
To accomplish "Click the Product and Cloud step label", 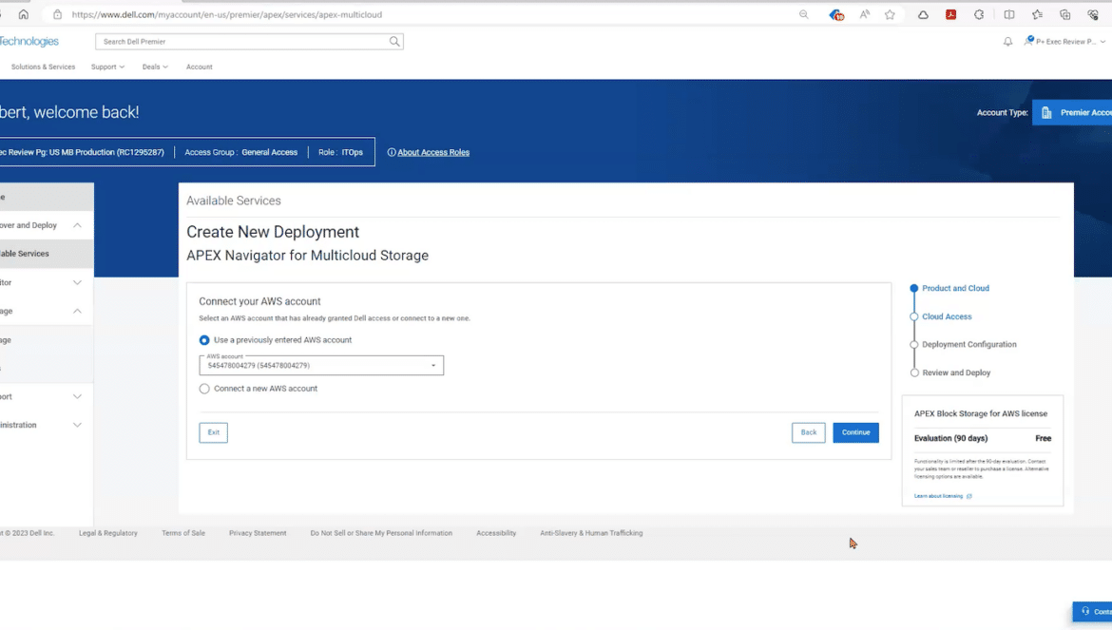I will click(955, 289).
